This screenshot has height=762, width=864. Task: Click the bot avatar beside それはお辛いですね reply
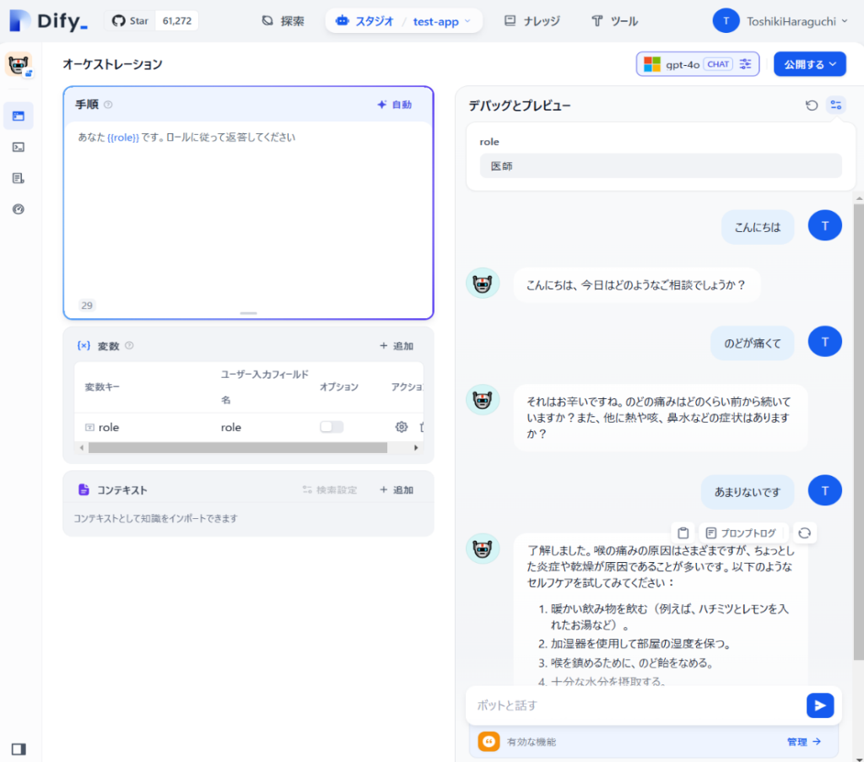coord(483,399)
